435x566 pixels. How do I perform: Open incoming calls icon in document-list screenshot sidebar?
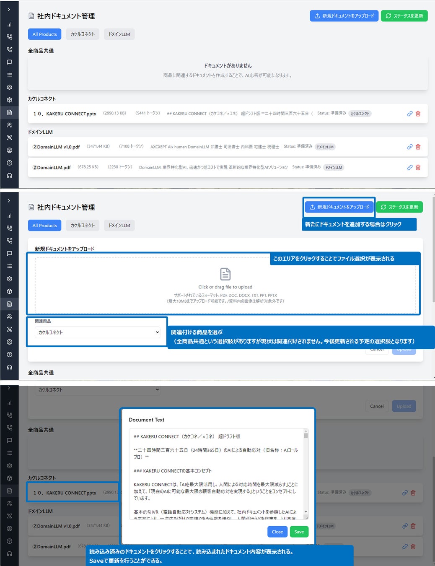[x=9, y=37]
